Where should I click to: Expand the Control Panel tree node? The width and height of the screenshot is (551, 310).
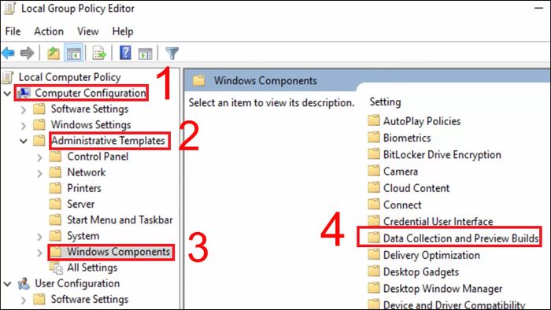[x=39, y=157]
